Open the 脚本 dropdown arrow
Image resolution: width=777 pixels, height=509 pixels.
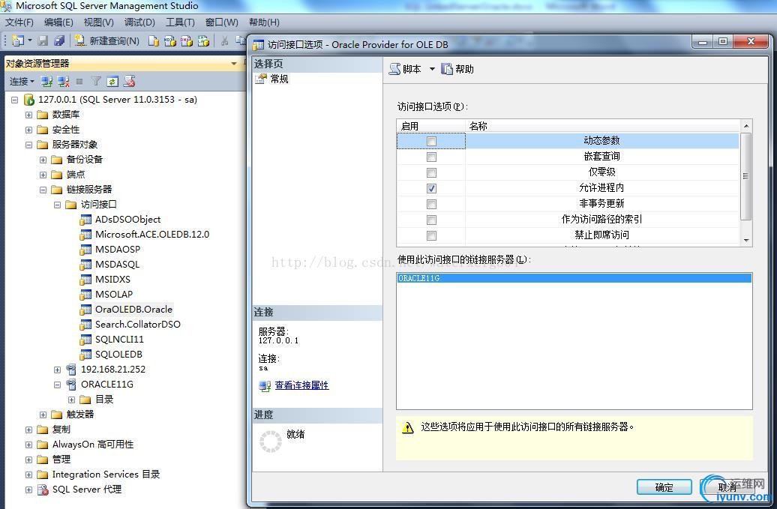click(x=432, y=69)
